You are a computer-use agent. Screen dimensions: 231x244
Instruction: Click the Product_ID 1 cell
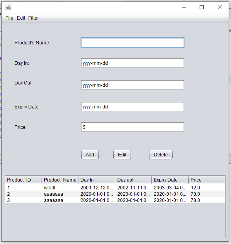(23, 188)
